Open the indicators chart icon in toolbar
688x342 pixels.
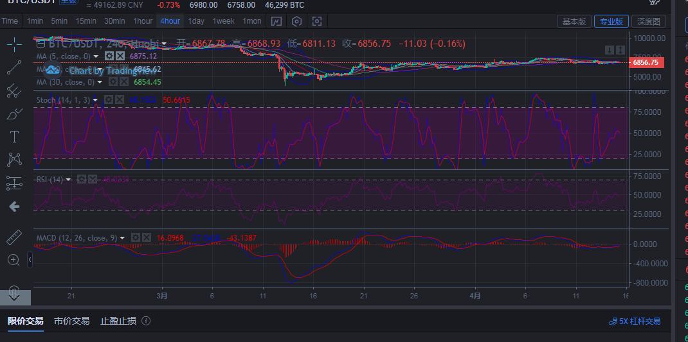point(276,21)
